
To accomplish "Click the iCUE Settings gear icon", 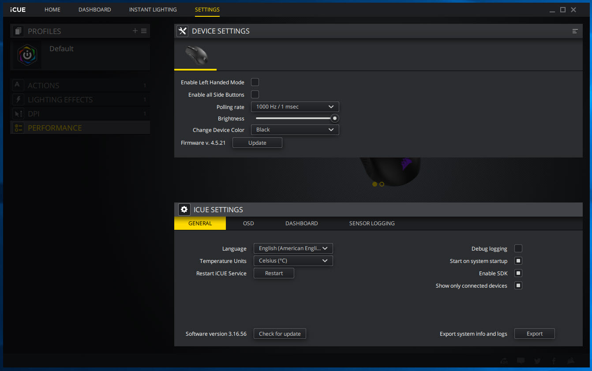I will pyautogui.click(x=184, y=210).
